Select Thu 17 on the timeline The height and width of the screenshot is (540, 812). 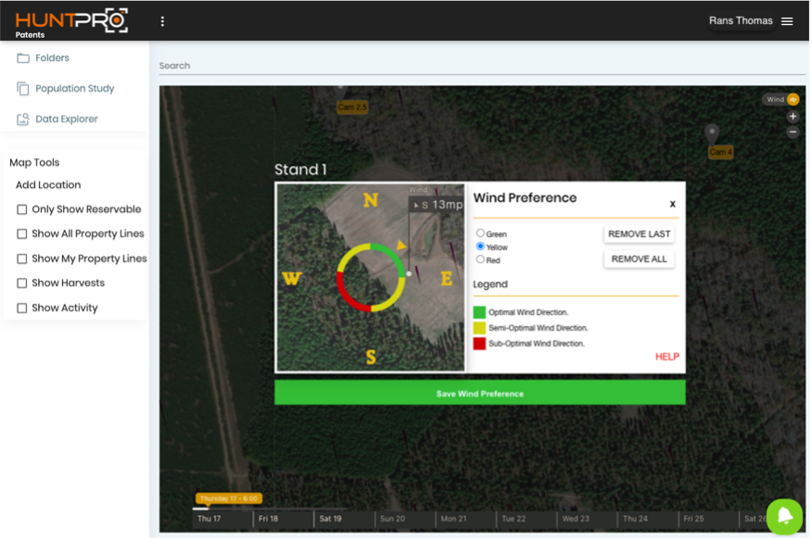209,519
